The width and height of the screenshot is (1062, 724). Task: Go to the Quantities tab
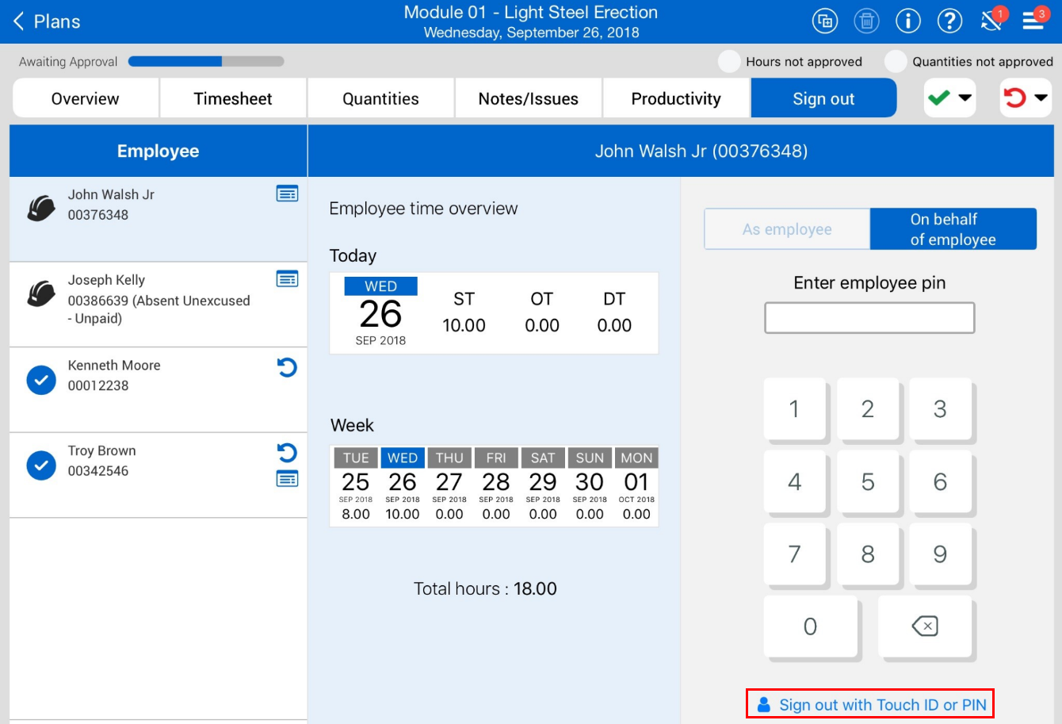[x=380, y=98]
